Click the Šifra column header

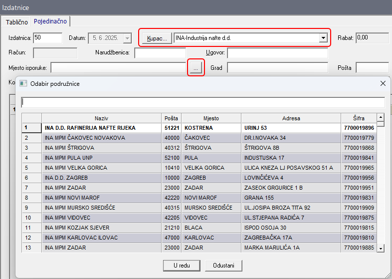pos(359,118)
